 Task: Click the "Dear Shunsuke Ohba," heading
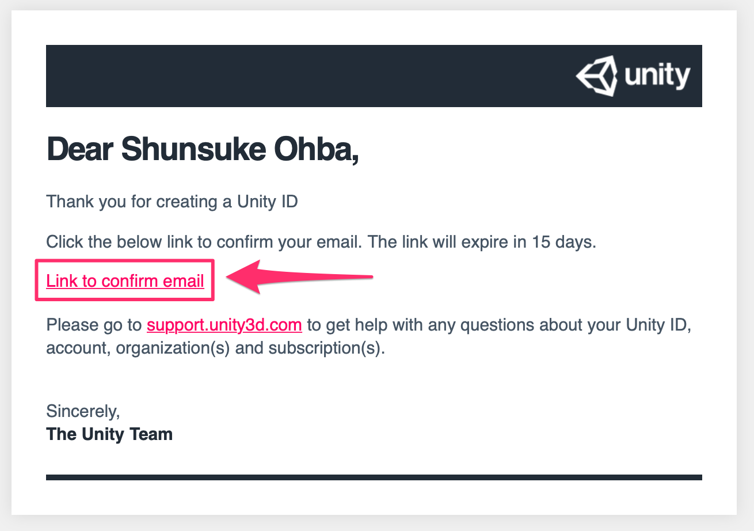click(202, 150)
